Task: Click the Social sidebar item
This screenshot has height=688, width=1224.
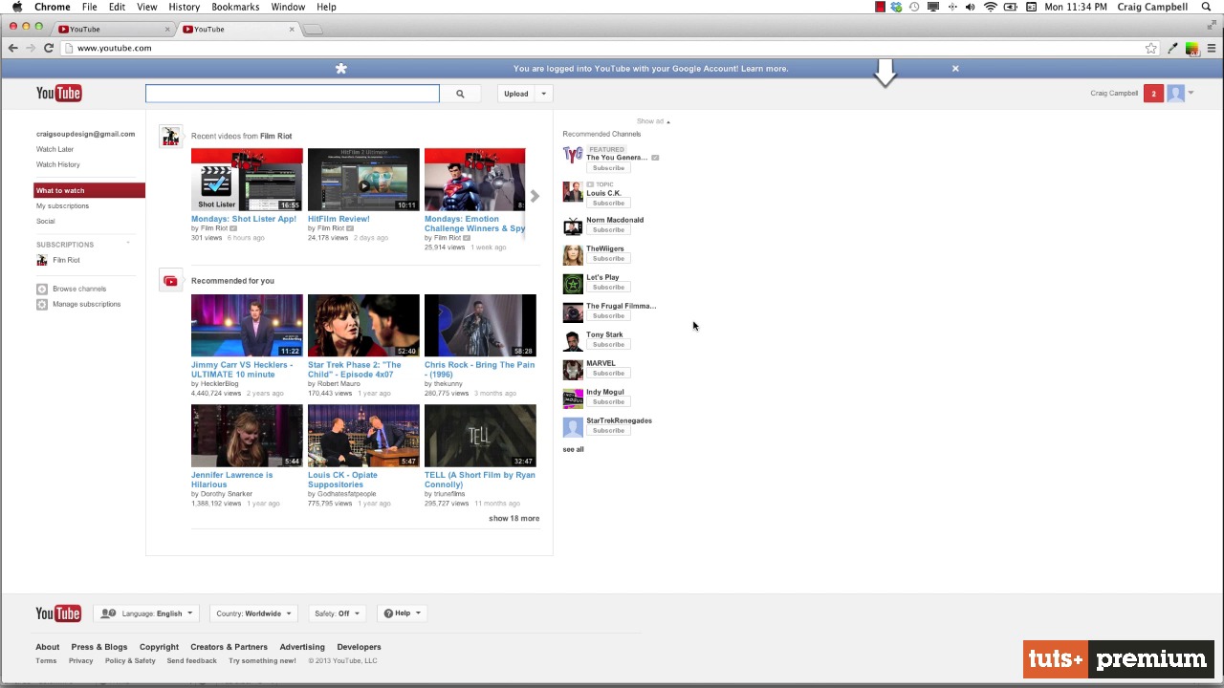Action: pos(46,221)
